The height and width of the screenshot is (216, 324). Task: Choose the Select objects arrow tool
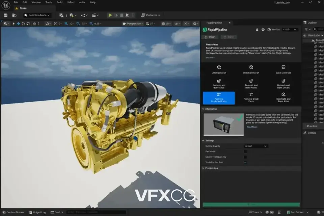[13, 24]
